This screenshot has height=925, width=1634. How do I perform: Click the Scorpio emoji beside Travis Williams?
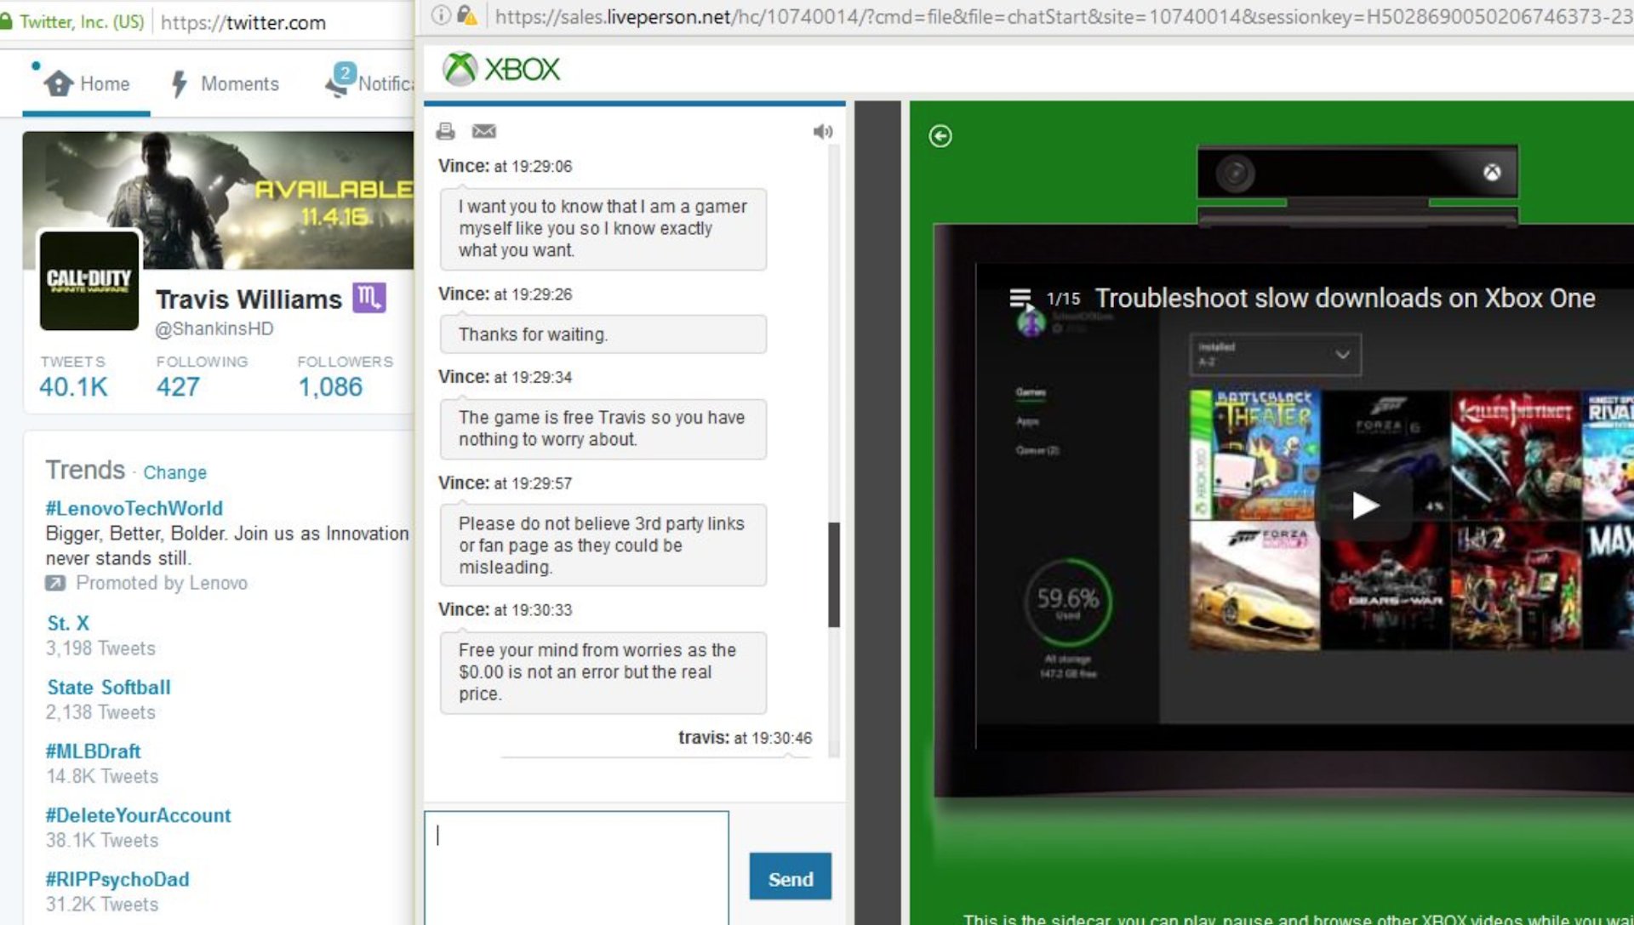[x=369, y=297]
